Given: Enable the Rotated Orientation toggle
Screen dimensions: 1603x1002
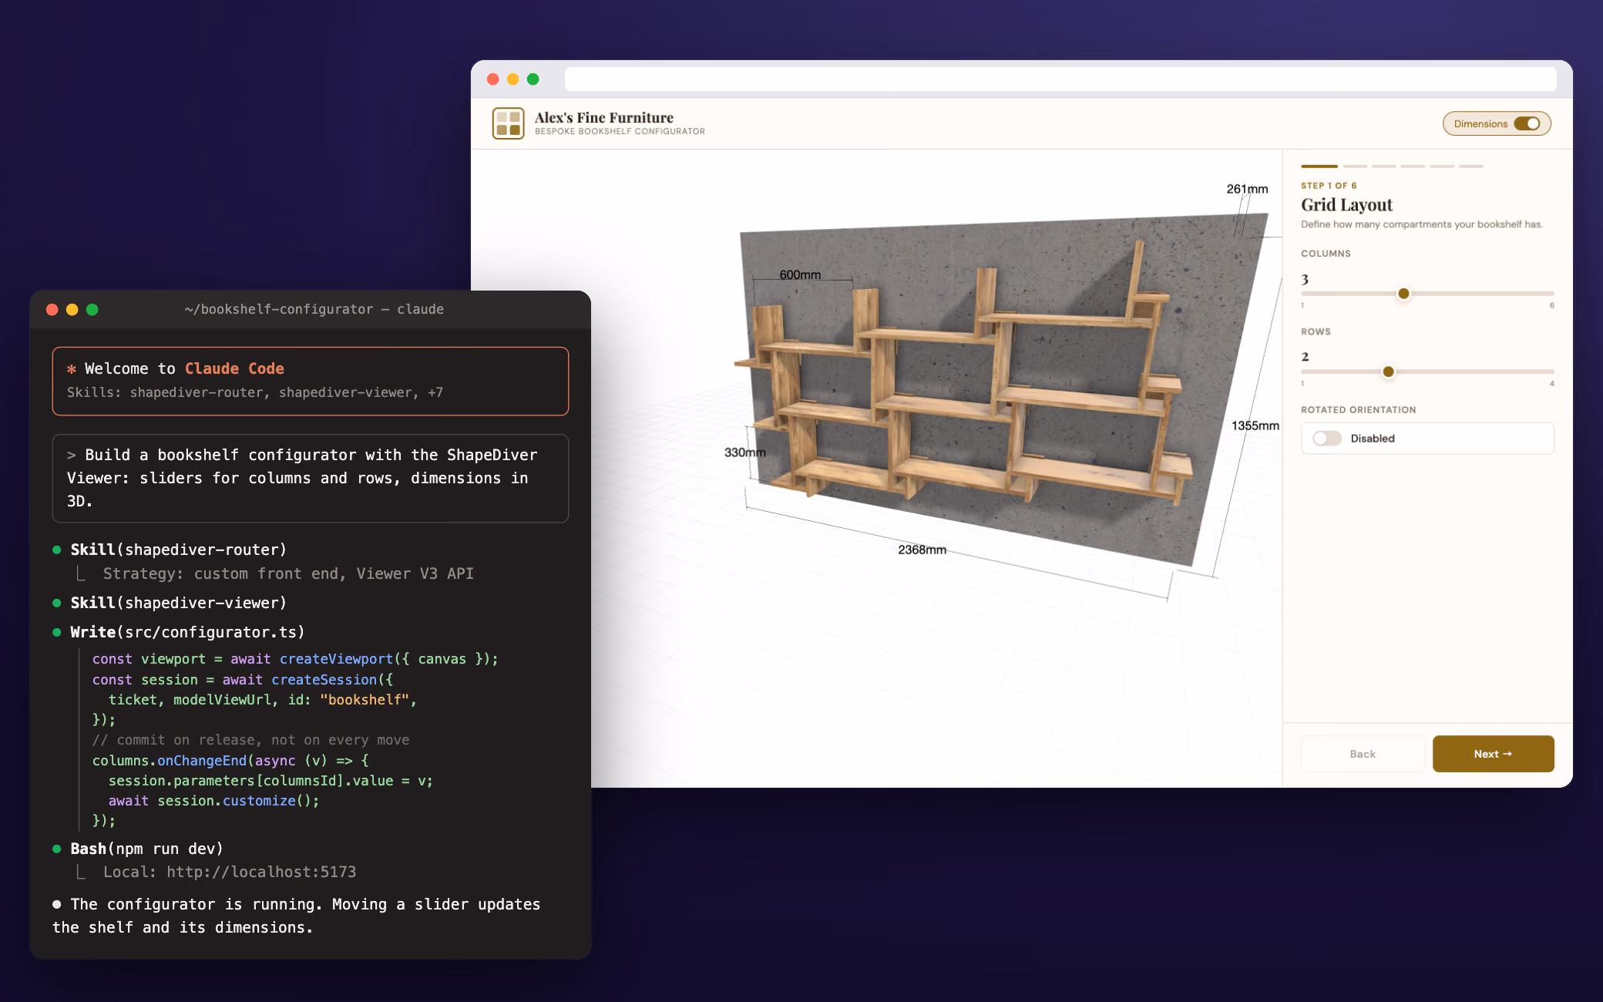Looking at the screenshot, I should click(1326, 439).
